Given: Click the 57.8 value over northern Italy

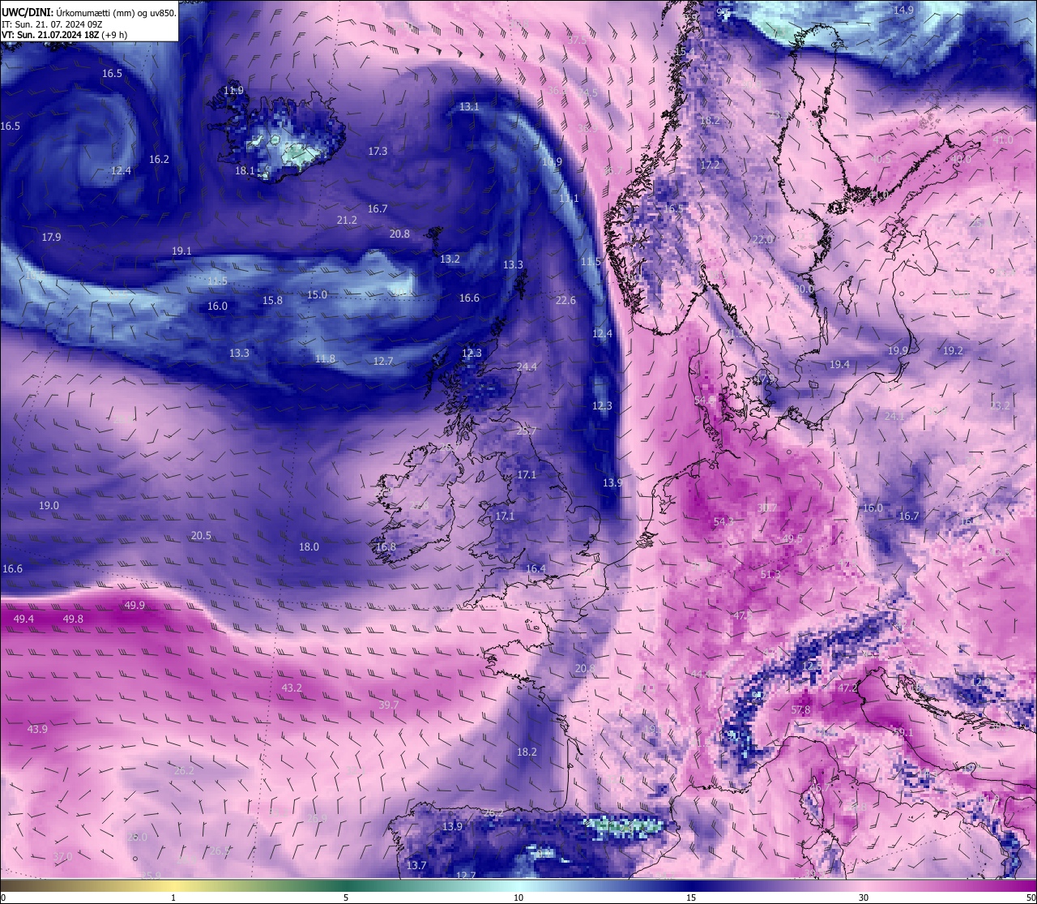Looking at the screenshot, I should click(800, 710).
